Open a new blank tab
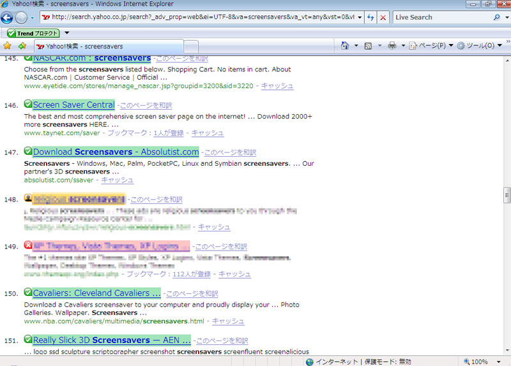Viewport: 511px width, 366px height. (191, 47)
